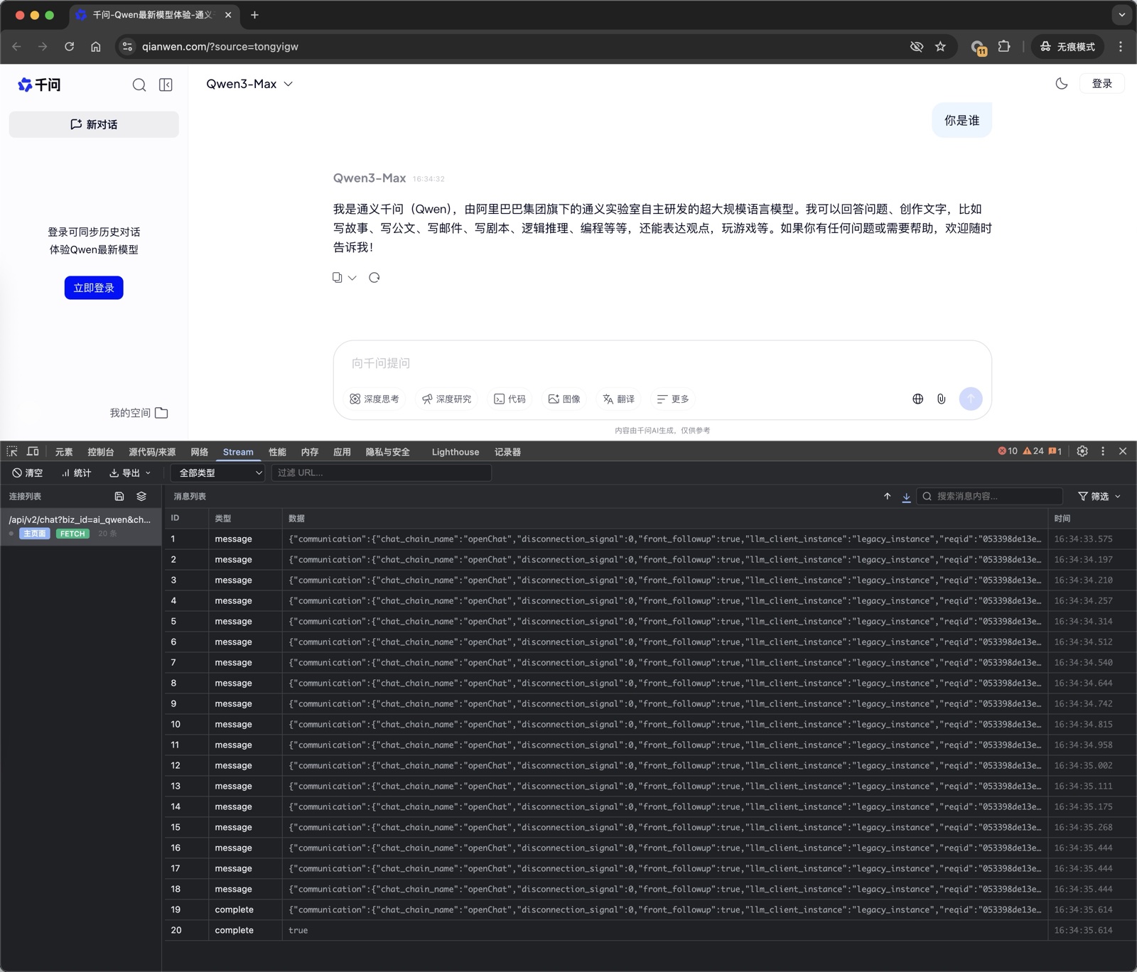Open the 筛选 filter dropdown

(x=1099, y=497)
